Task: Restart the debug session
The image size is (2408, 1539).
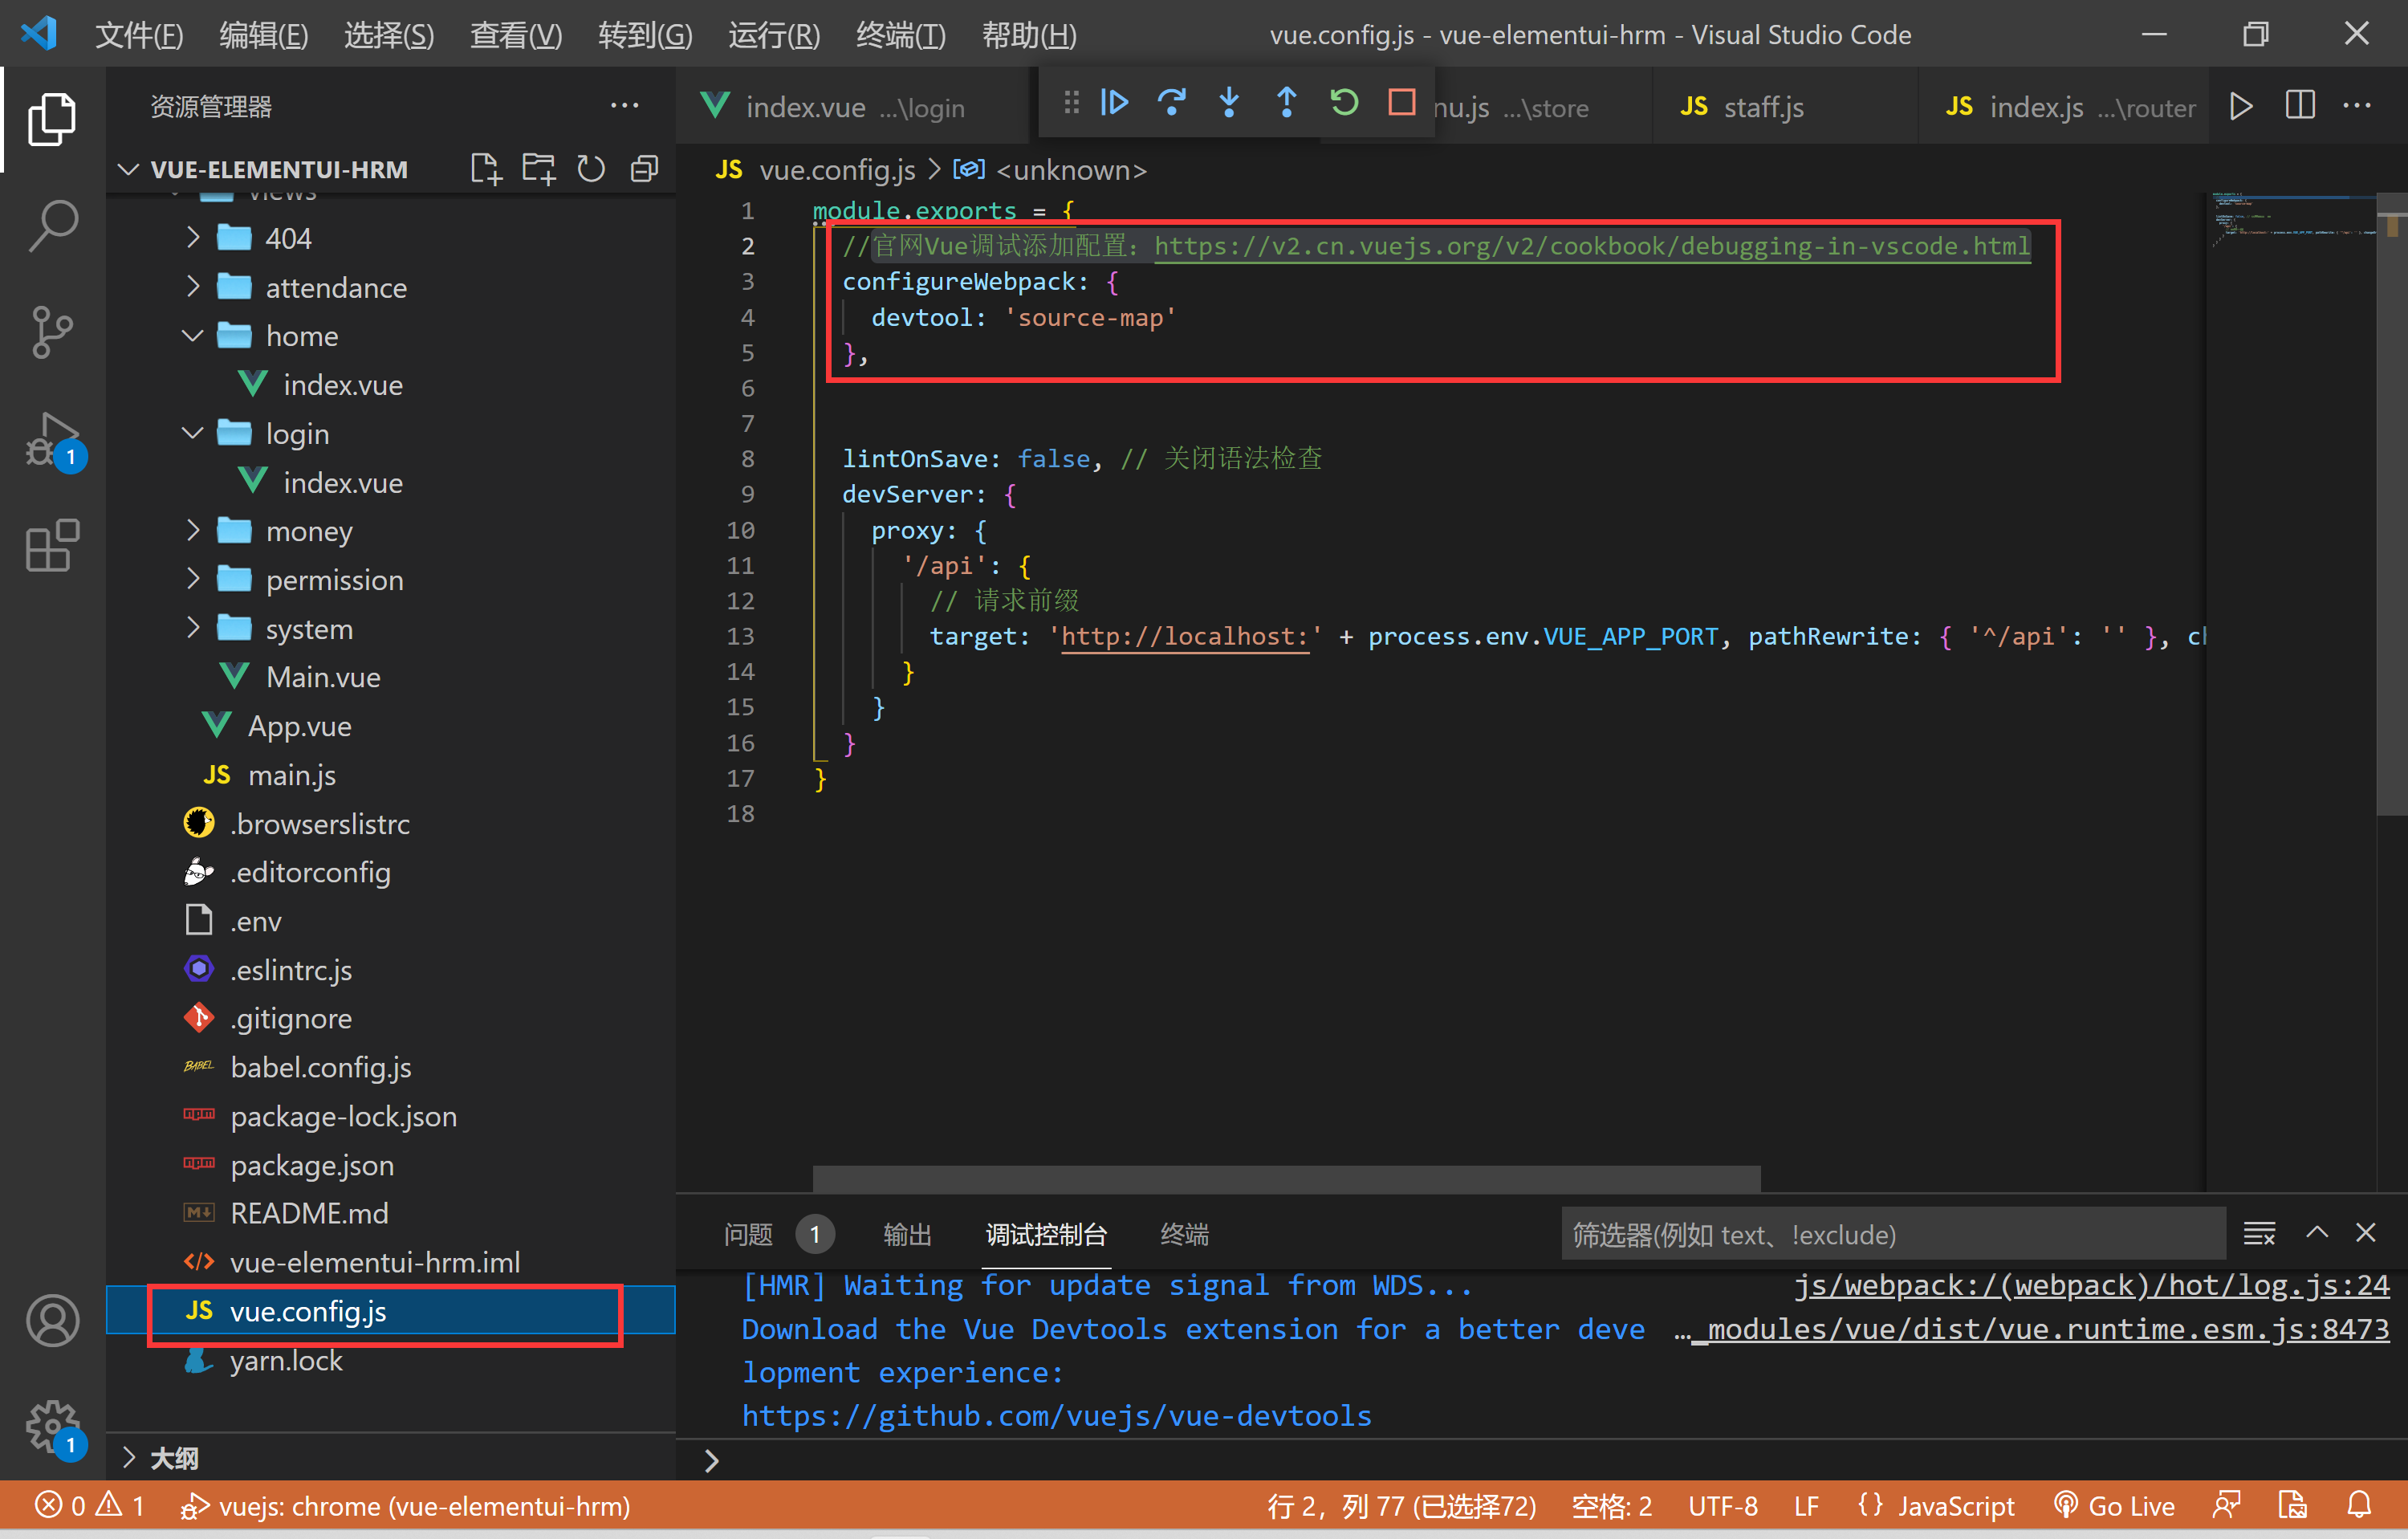Action: click(x=1344, y=102)
